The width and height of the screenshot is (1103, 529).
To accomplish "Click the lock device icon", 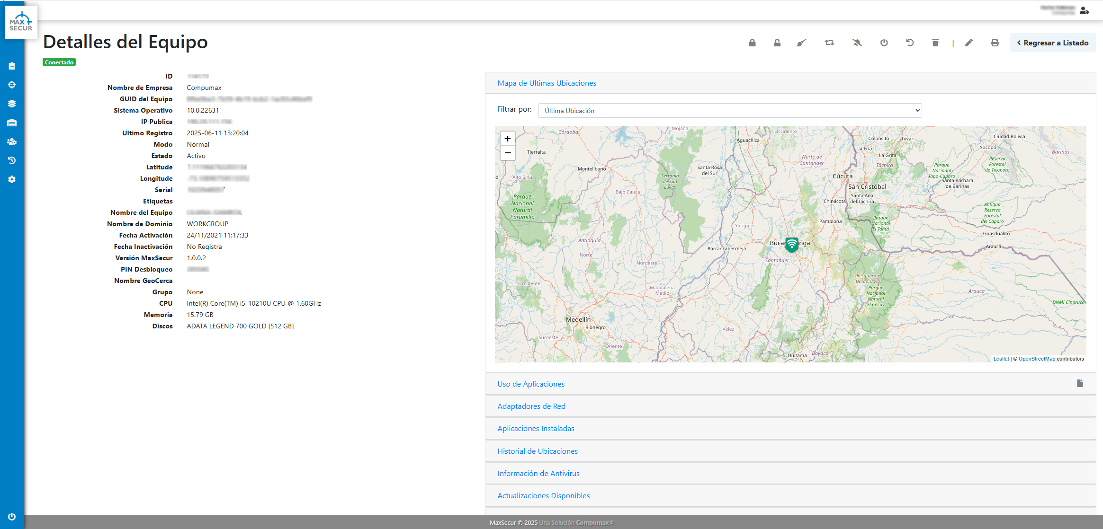I will tap(752, 43).
